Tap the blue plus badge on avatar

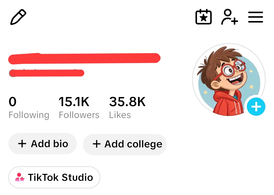tap(256, 107)
